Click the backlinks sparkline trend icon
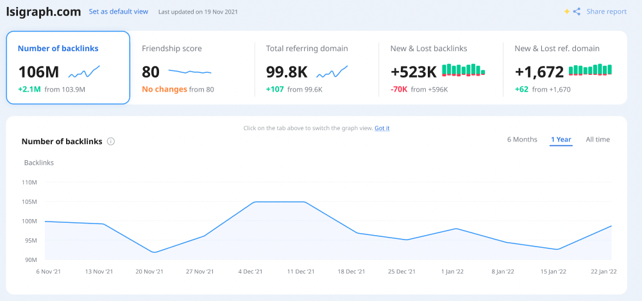Screen dimensions: 642x301 coord(84,71)
